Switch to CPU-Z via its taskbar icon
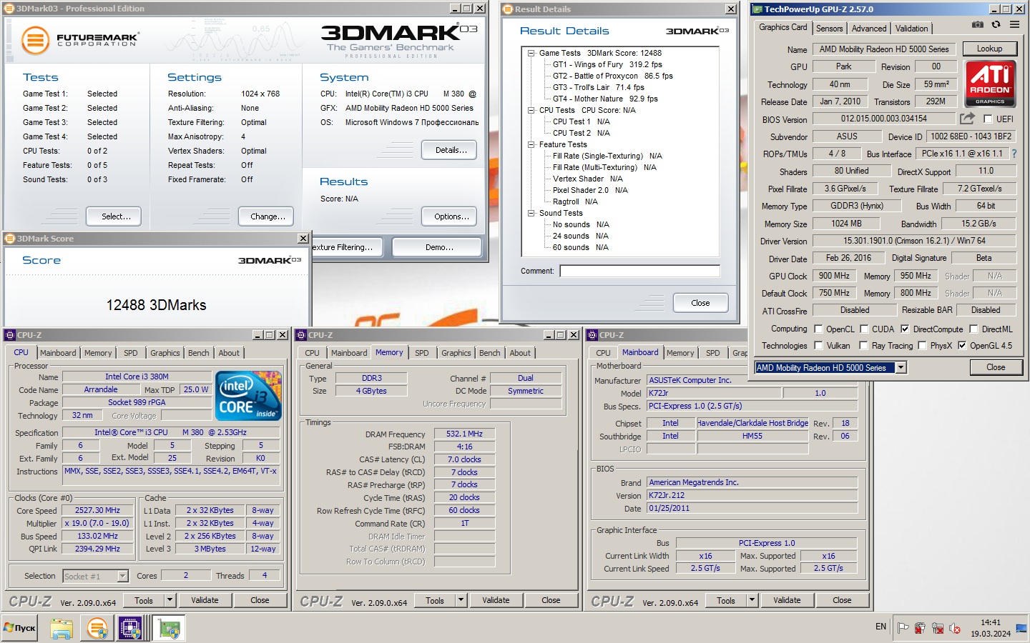The image size is (1030, 643). [130, 629]
